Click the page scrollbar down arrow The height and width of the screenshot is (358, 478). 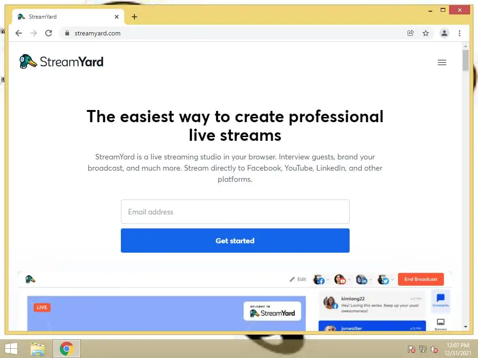(465, 327)
